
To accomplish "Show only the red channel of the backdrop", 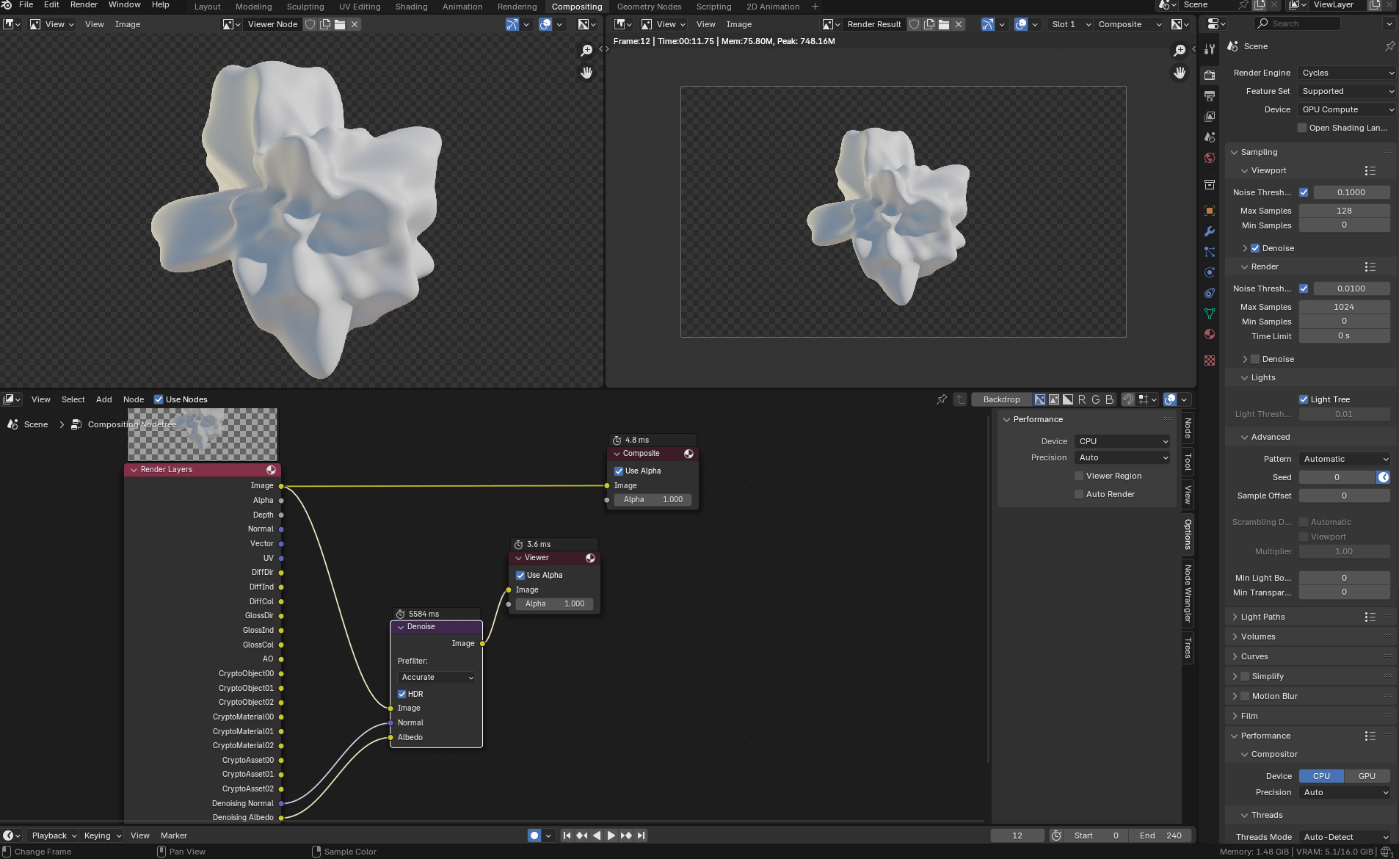I will click(x=1080, y=399).
